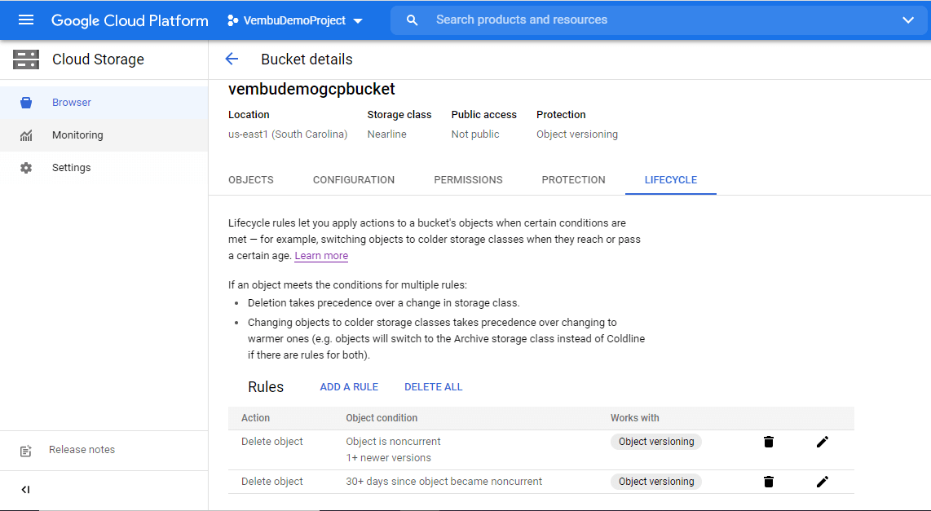Edit the 'Object is noncurrent' rule
This screenshot has width=931, height=511.
coord(823,442)
